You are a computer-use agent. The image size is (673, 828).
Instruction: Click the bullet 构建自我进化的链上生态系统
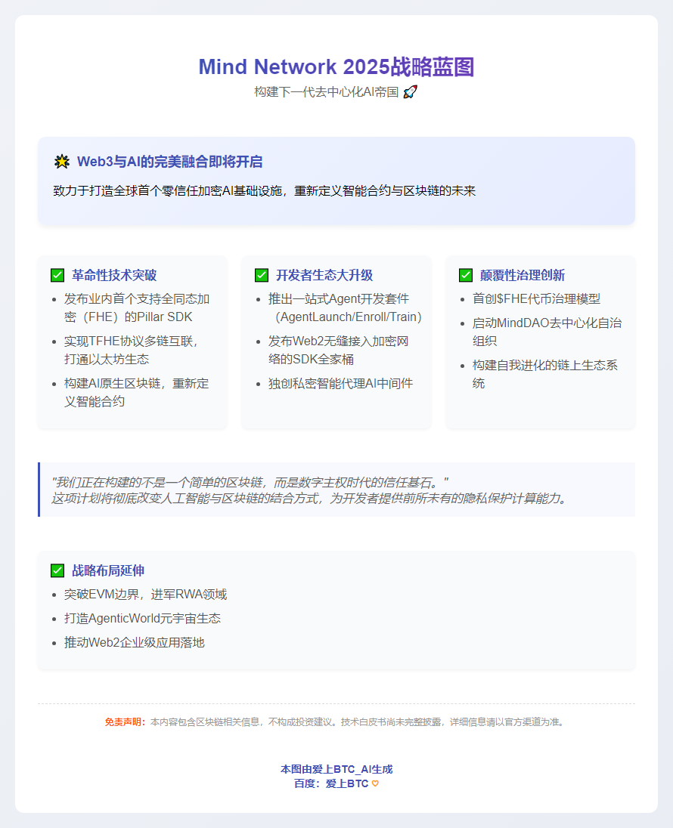click(544, 375)
